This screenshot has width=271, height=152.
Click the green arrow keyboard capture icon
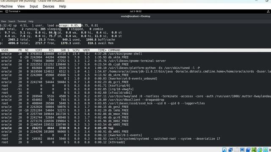click(x=265, y=150)
